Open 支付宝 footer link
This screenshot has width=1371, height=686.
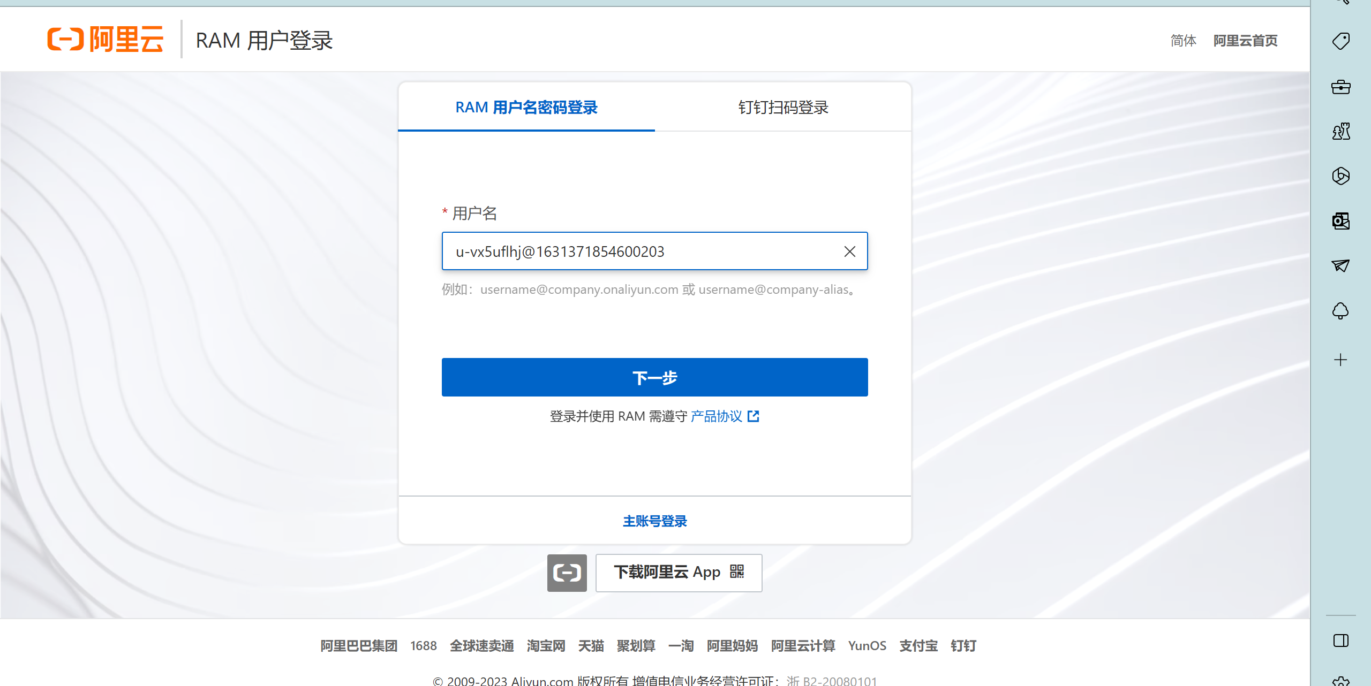tap(918, 646)
